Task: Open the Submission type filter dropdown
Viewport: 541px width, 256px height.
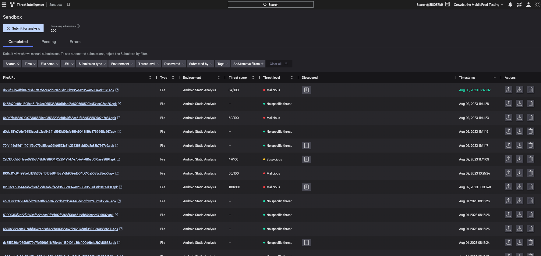Action: (92, 64)
